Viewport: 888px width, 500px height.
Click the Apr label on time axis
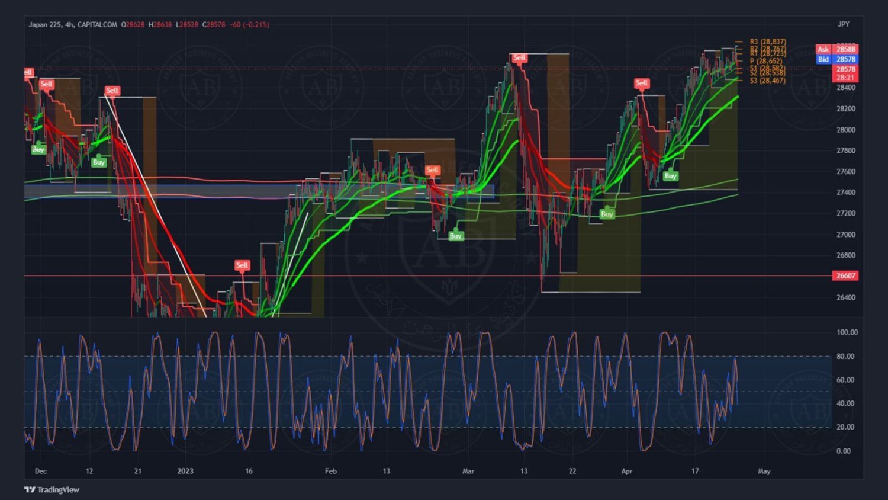click(627, 472)
